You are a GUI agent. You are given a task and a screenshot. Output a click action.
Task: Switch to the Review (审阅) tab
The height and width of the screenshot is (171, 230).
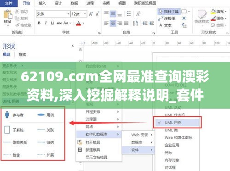tap(106, 3)
